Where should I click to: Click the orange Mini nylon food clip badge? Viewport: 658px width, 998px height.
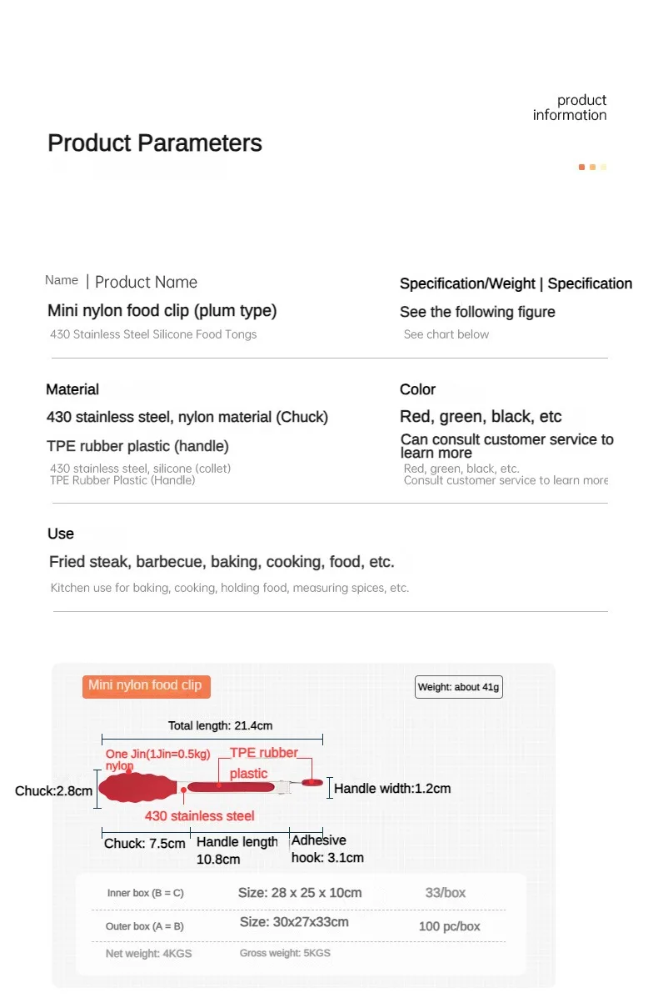point(146,686)
